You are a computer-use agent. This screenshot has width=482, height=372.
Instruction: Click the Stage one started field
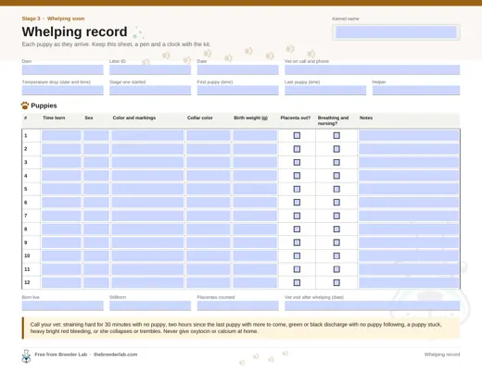(150, 91)
